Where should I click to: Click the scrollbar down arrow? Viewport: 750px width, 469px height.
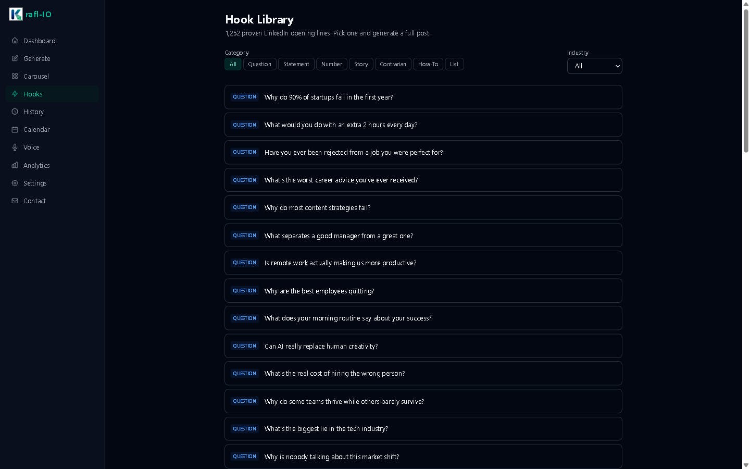746,465
